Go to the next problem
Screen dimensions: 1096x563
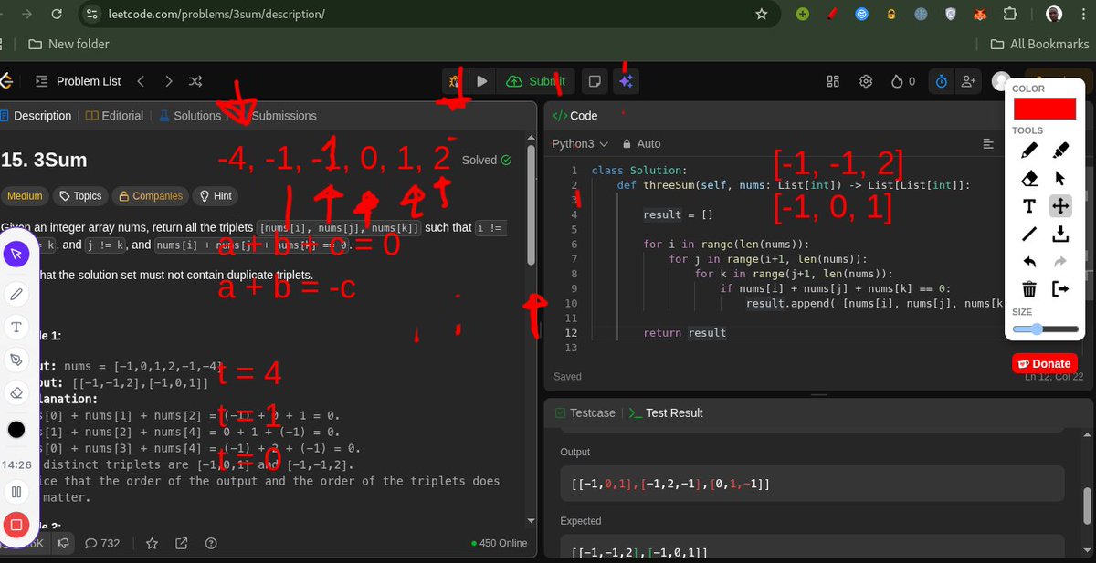tap(168, 81)
